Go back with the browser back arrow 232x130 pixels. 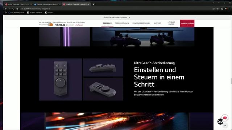pyautogui.click(x=6, y=9)
